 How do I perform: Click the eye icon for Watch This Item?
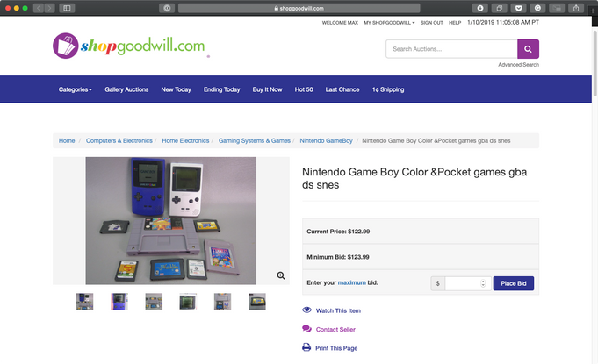306,310
